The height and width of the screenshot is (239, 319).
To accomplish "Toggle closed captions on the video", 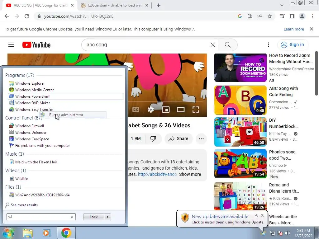I will point(136,110).
